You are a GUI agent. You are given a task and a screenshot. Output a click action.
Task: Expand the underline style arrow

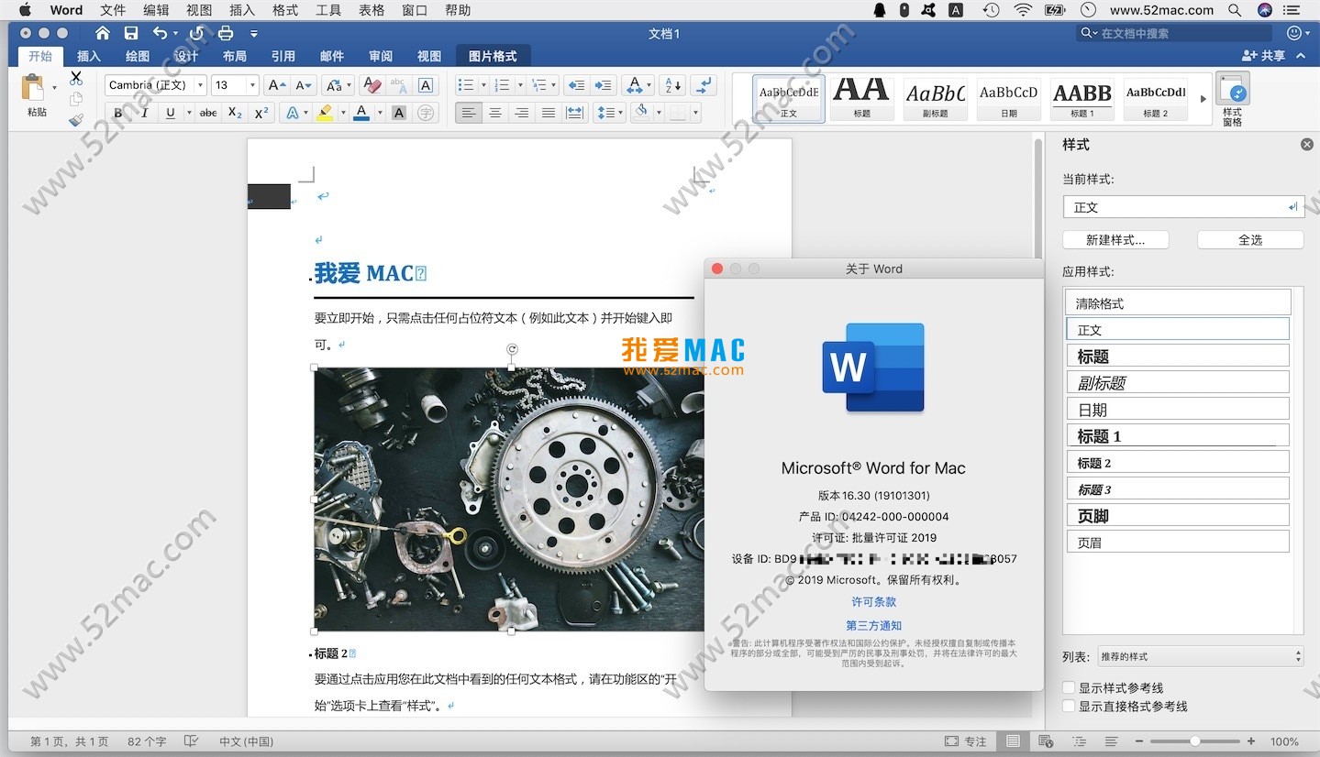(x=189, y=113)
